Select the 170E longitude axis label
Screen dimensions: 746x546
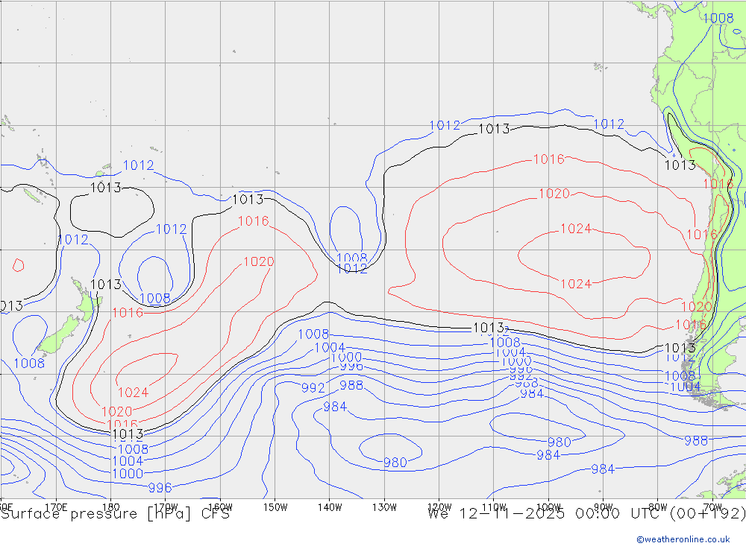57,507
